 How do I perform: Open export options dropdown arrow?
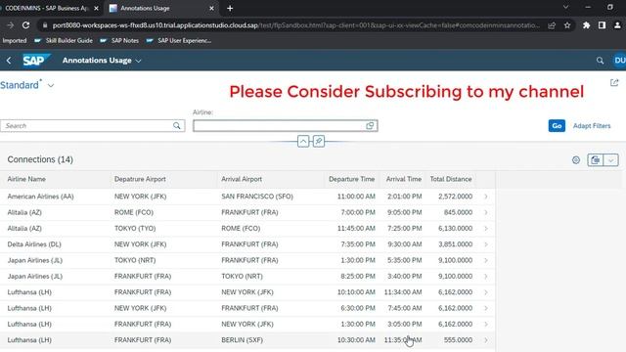[x=610, y=160]
